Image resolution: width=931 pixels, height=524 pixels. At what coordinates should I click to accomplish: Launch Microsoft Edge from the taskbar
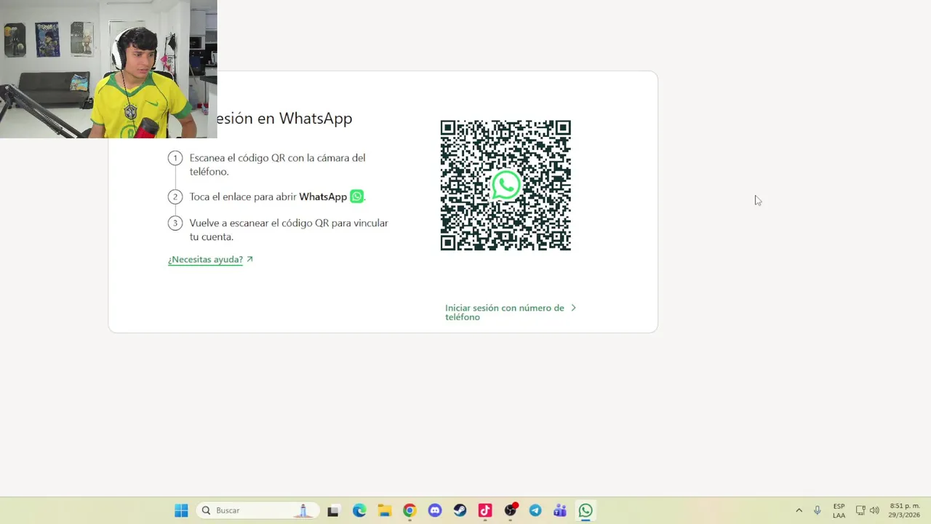359,510
